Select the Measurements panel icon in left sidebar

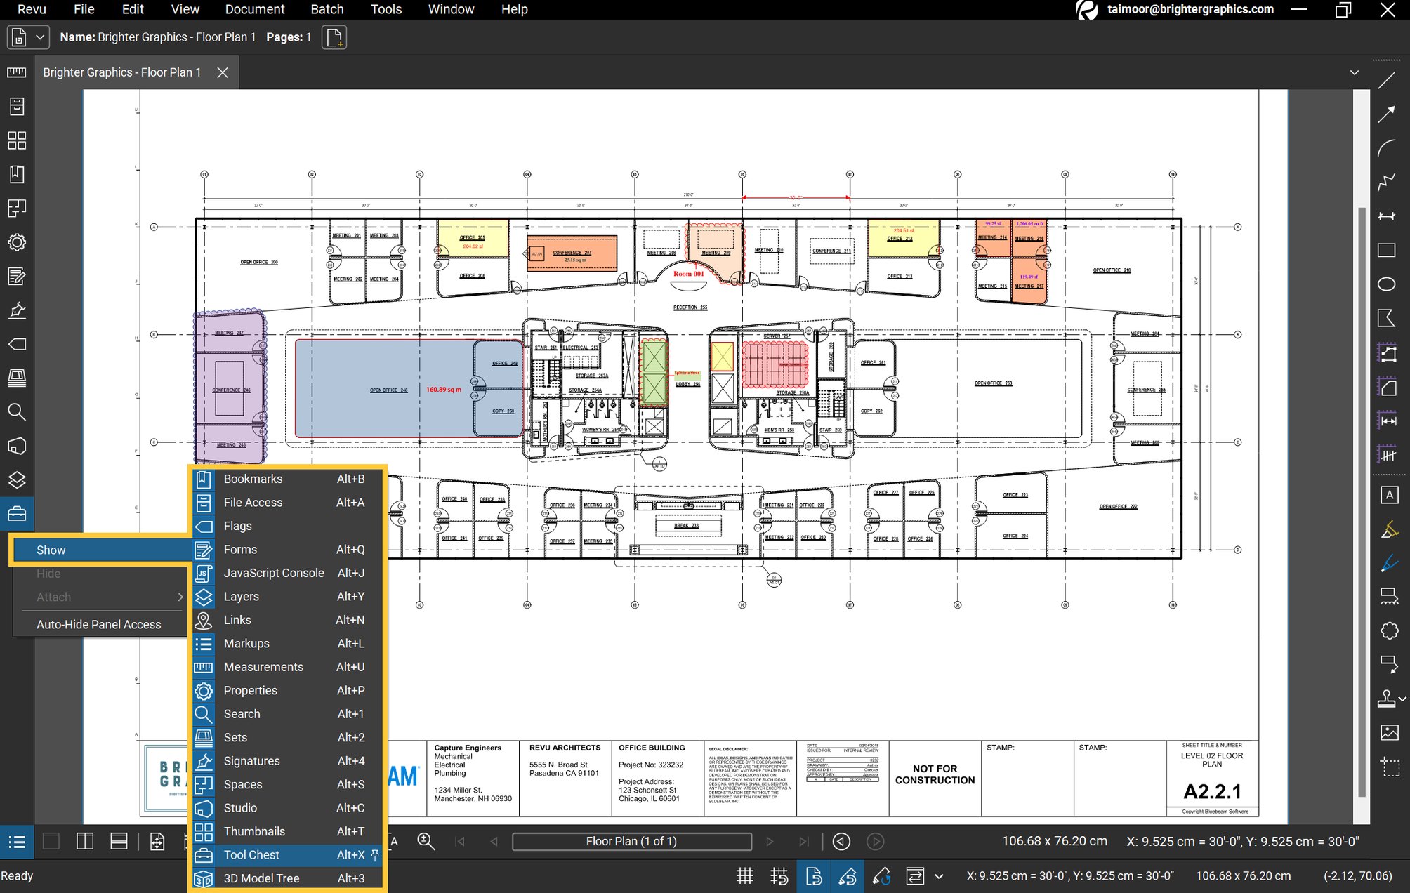17,72
